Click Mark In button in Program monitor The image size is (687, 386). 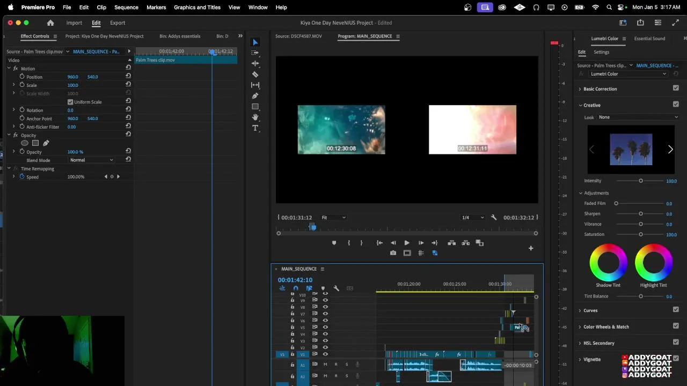click(x=349, y=243)
